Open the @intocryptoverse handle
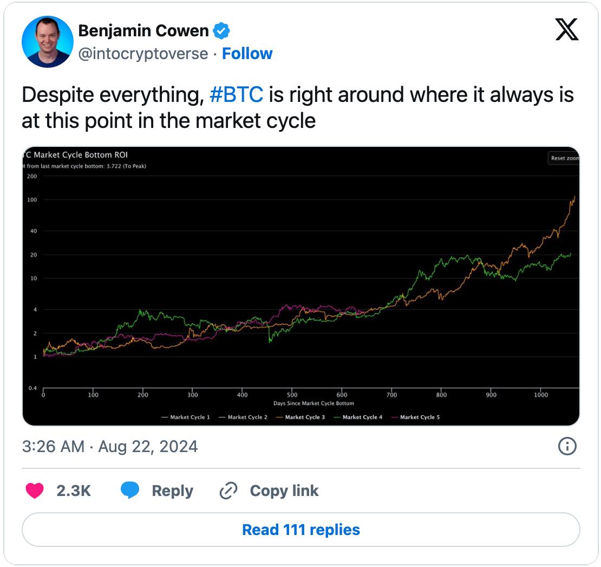601x567 pixels. (x=143, y=54)
